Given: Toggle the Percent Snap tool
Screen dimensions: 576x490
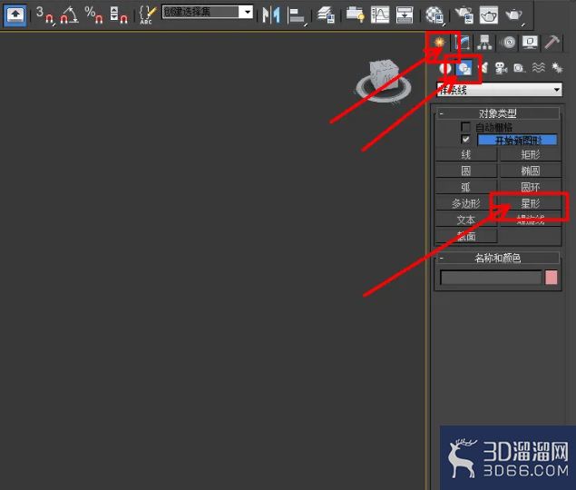Looking at the screenshot, I should (x=93, y=15).
